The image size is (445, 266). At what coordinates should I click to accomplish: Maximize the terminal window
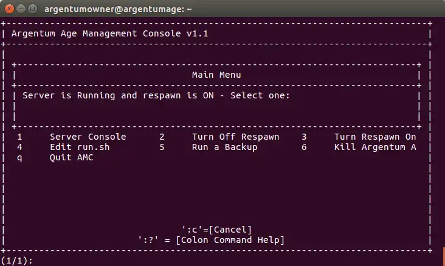tap(32, 9)
